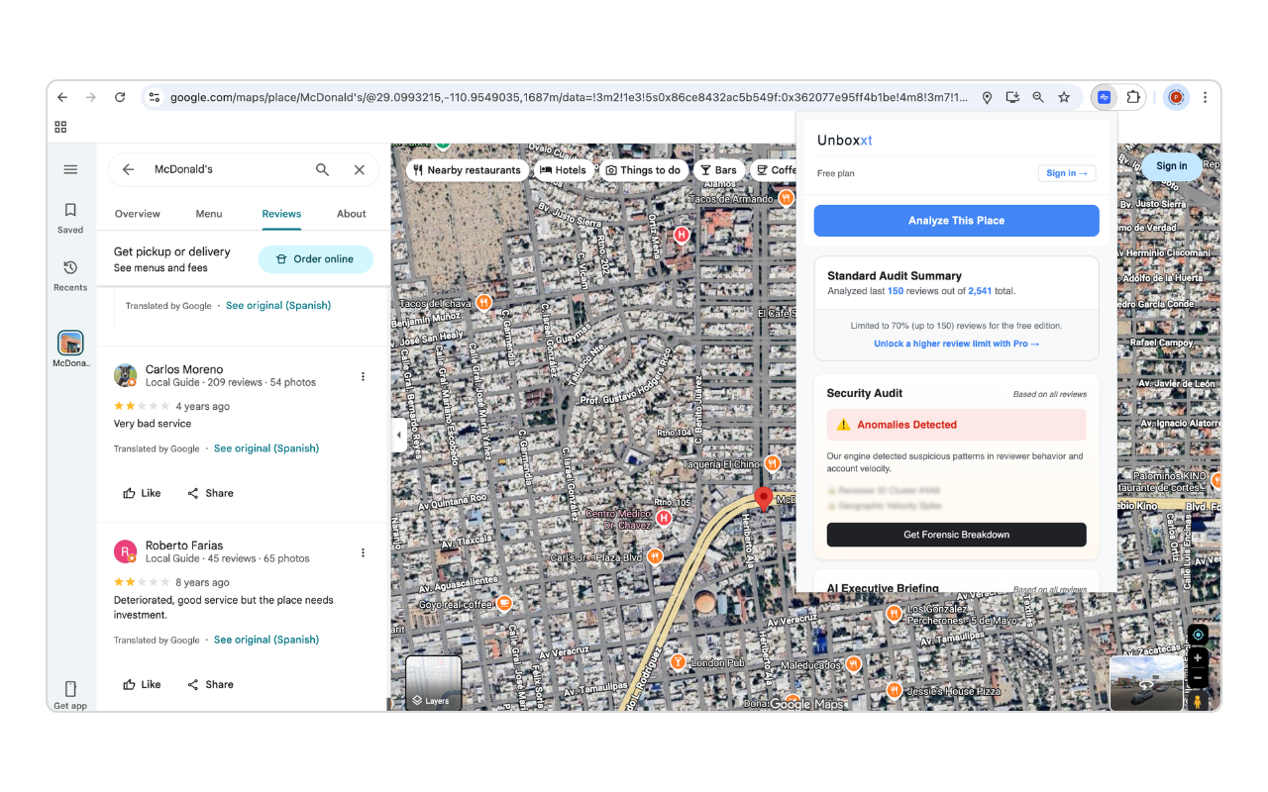Collapse the side panel with arrow handle

399,435
